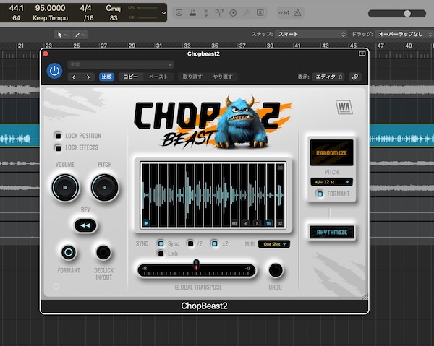434x346 pixels.
Task: Click the RANDOMIZE button
Action: (331, 152)
